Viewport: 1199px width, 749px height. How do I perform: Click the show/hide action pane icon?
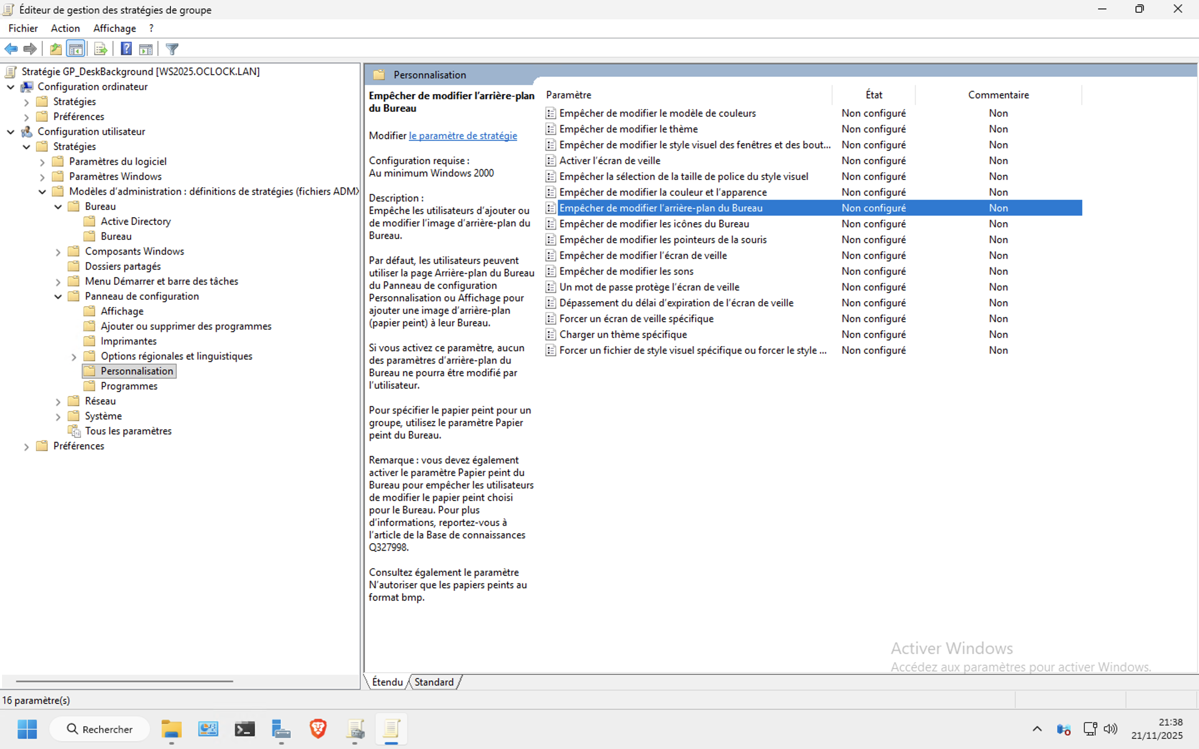146,49
